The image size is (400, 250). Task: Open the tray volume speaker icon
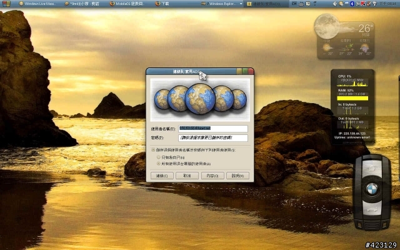click(x=335, y=4)
